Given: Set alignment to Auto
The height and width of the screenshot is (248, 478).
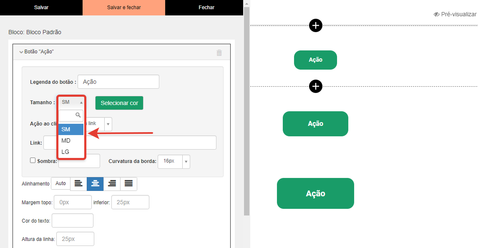Looking at the screenshot, I should pos(60,184).
